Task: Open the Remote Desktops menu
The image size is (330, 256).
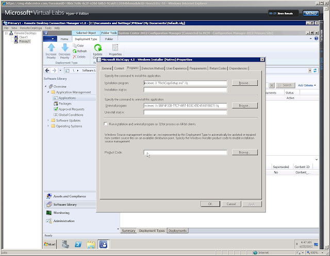Action: pos(31,28)
